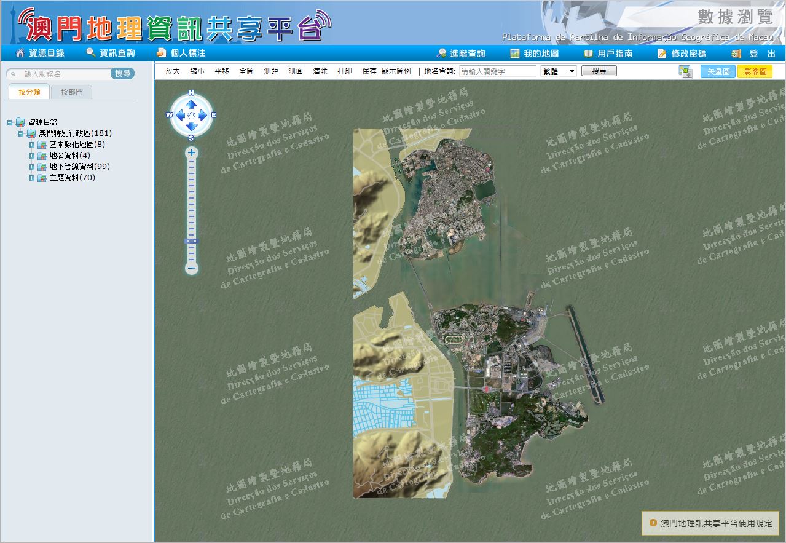Click the layer image icon beside 矢量圖

point(685,71)
